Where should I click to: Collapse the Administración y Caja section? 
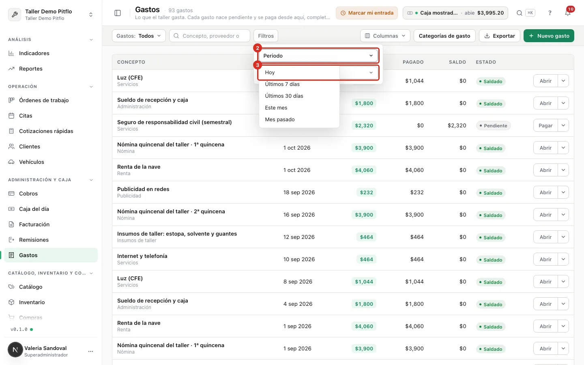[91, 180]
